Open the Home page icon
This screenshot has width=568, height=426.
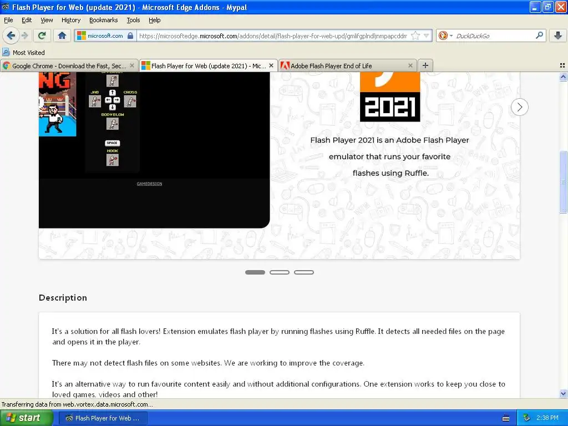tap(62, 35)
